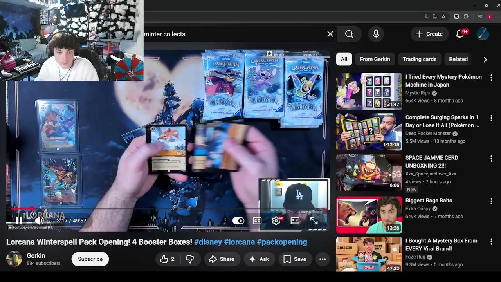Open Gerkin channel avatar

pyautogui.click(x=14, y=259)
